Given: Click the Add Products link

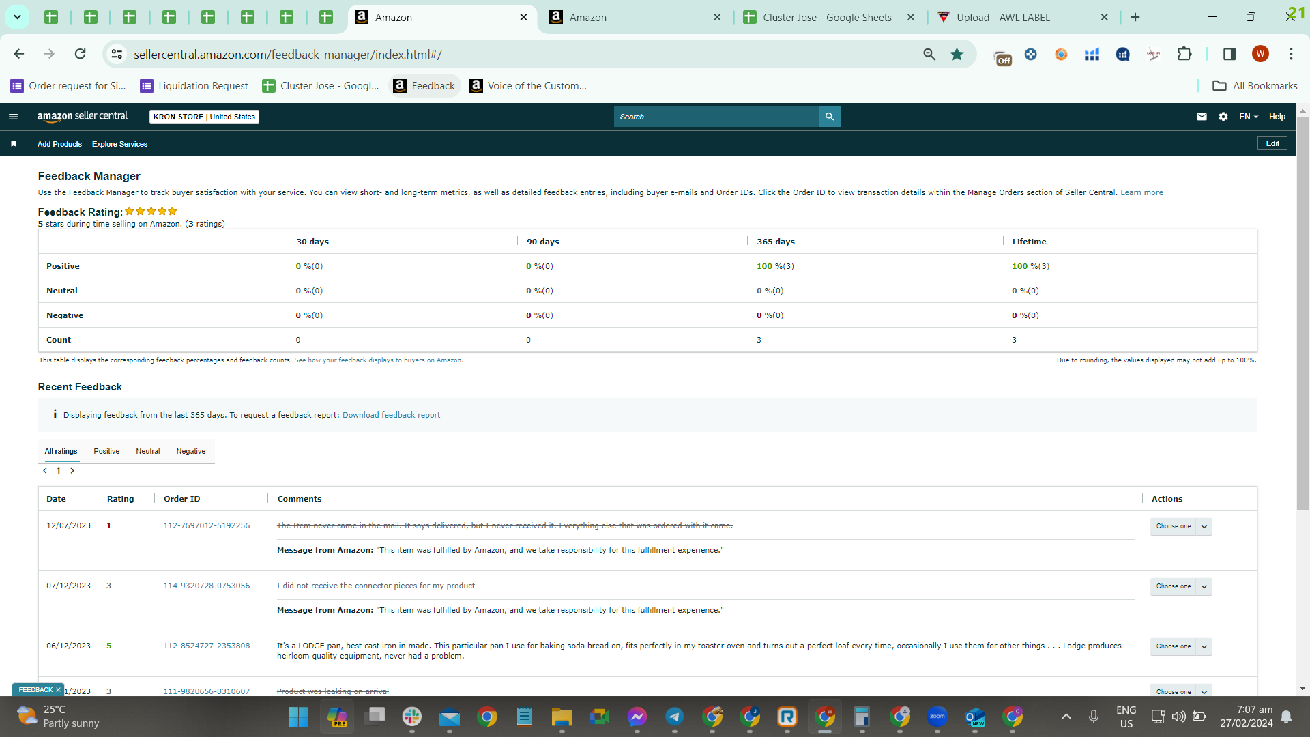Looking at the screenshot, I should (x=59, y=144).
